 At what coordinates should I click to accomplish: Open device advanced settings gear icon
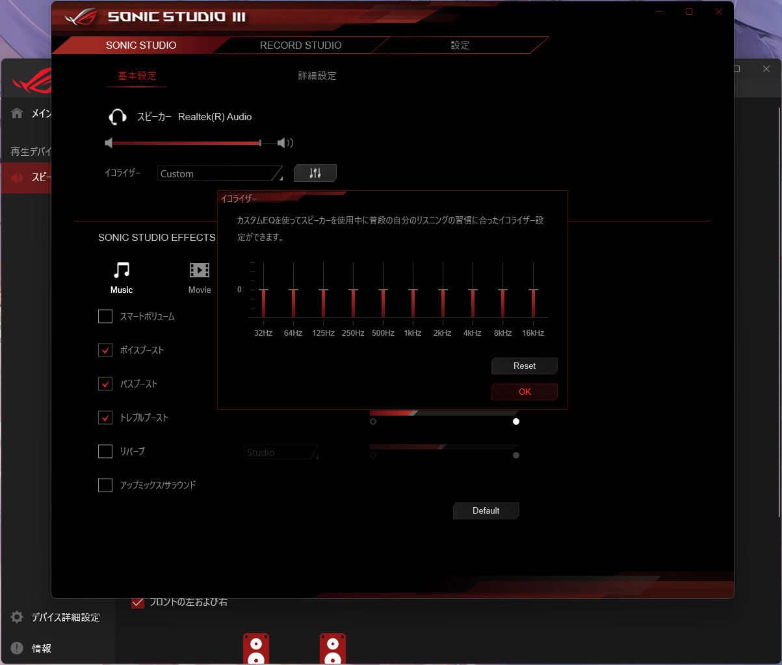click(17, 617)
